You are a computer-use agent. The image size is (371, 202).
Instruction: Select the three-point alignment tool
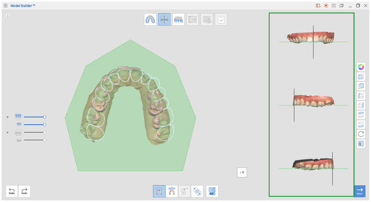(159, 192)
